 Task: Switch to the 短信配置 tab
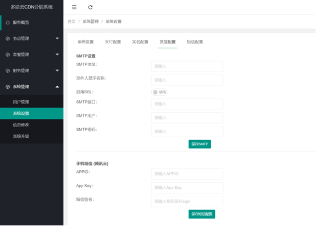click(195, 42)
